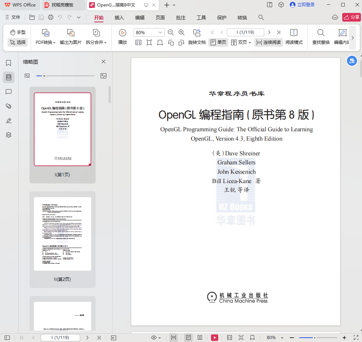Click the Print icon in quick toolbar
This screenshot has width=362, height=342.
(x=51, y=17)
